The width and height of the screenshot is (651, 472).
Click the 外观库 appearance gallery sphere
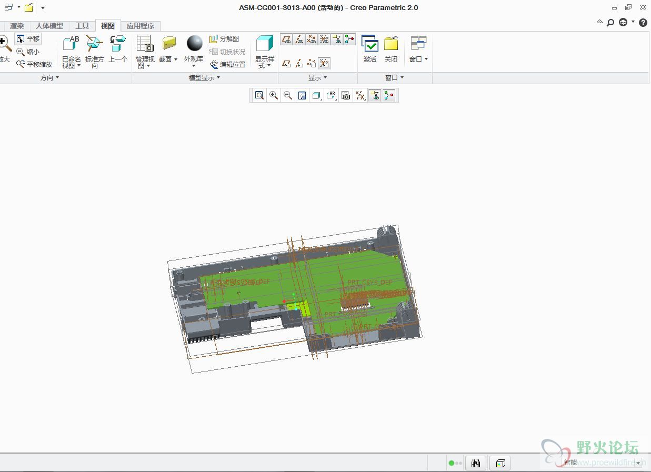(x=194, y=43)
